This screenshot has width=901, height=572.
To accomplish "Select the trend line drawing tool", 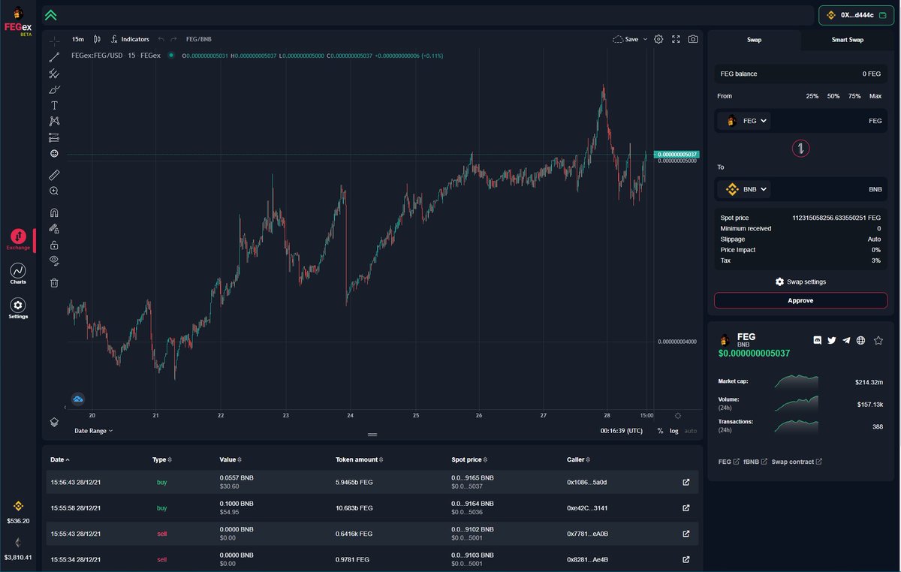I will pos(54,57).
